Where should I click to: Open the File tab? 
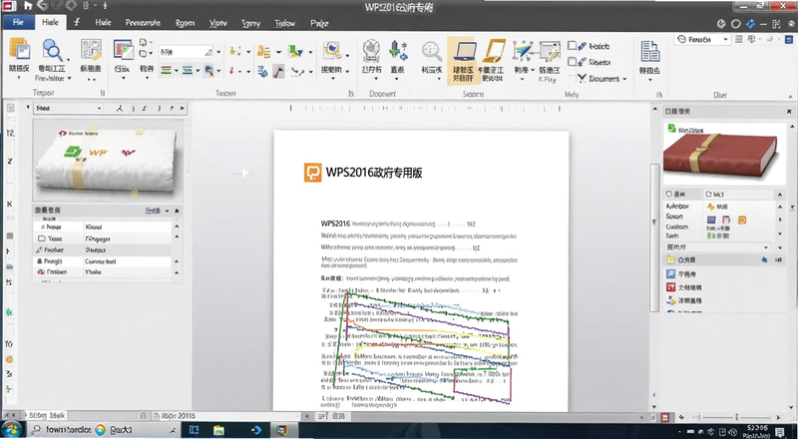click(18, 22)
